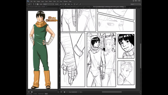The image size is (168, 95).
Task: Toggle pressure for size icon
Action: [x=80, y=4]
